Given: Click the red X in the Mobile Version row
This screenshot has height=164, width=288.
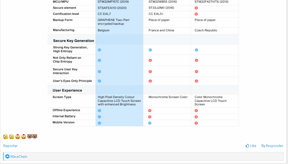Looking at the screenshot, I should pos(196,123).
